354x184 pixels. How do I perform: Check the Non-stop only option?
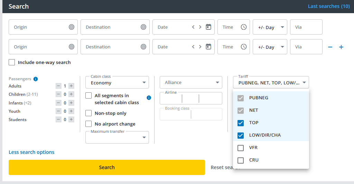[x=89, y=113]
